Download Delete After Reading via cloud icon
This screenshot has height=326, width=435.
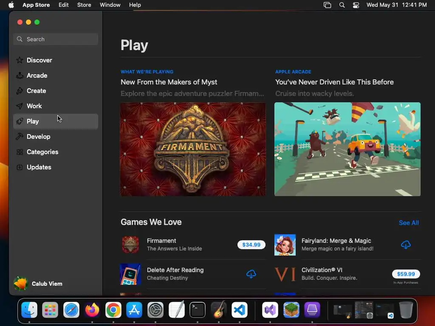(251, 274)
